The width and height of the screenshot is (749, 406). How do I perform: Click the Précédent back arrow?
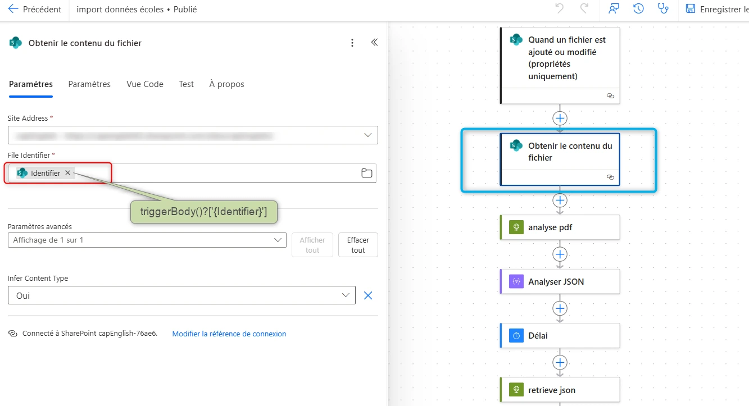point(13,9)
